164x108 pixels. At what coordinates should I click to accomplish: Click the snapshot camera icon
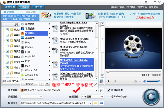pyautogui.click(x=136, y=81)
